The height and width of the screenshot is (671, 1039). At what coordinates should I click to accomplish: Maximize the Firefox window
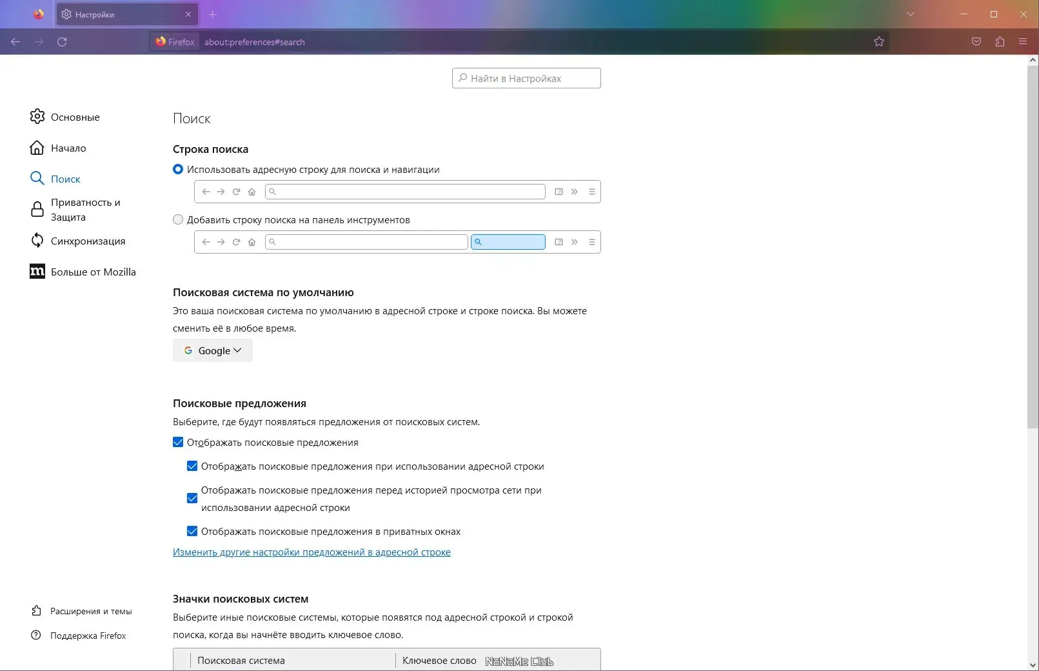[x=994, y=14]
